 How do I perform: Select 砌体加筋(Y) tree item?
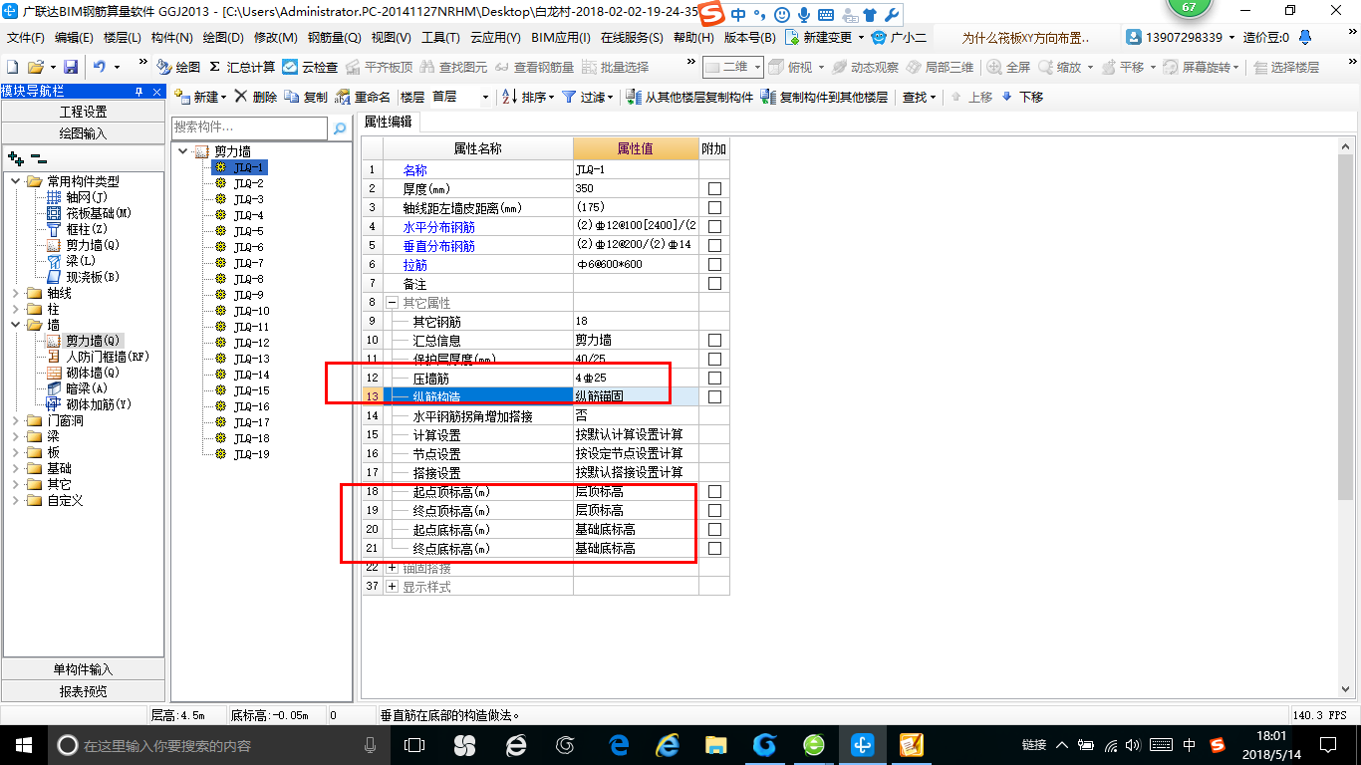pos(99,404)
